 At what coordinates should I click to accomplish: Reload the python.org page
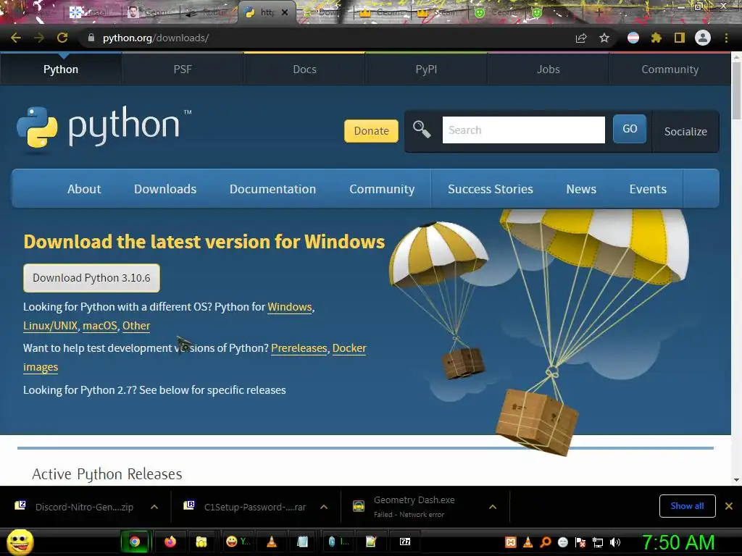[62, 38]
